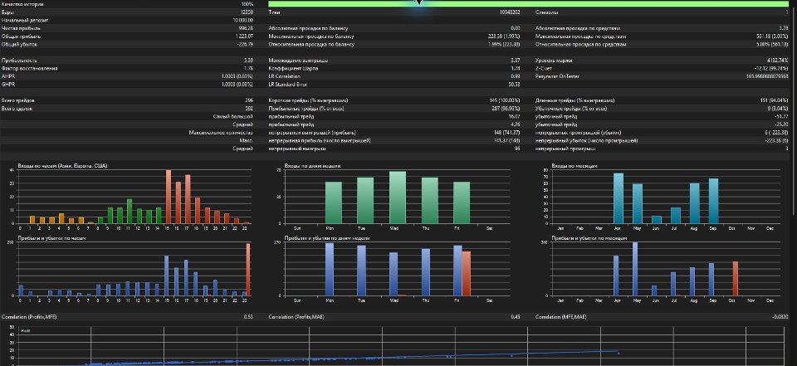Image resolution: width=797 pixels, height=366 pixels.
Task: Select the gross profit value '1 223.07'
Action: point(244,37)
